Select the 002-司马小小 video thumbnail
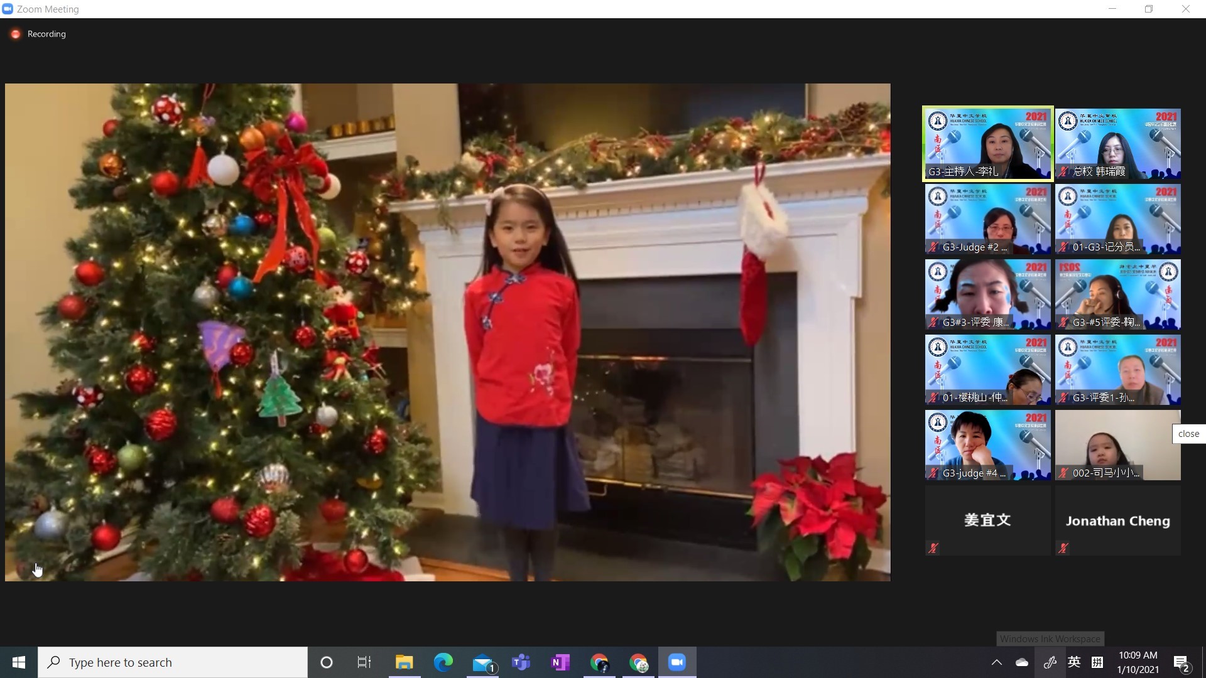This screenshot has height=678, width=1206. [x=1118, y=445]
